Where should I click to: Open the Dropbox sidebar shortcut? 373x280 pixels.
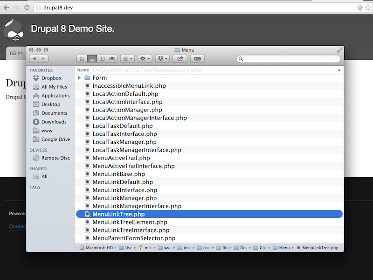pos(48,78)
